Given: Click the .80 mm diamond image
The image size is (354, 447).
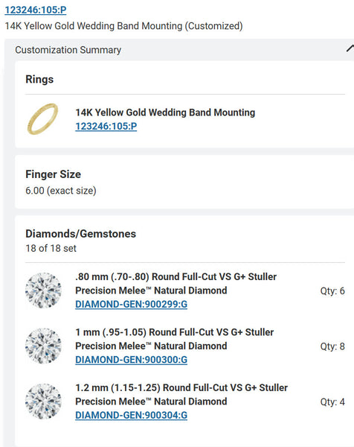Looking at the screenshot, I should [x=43, y=291].
